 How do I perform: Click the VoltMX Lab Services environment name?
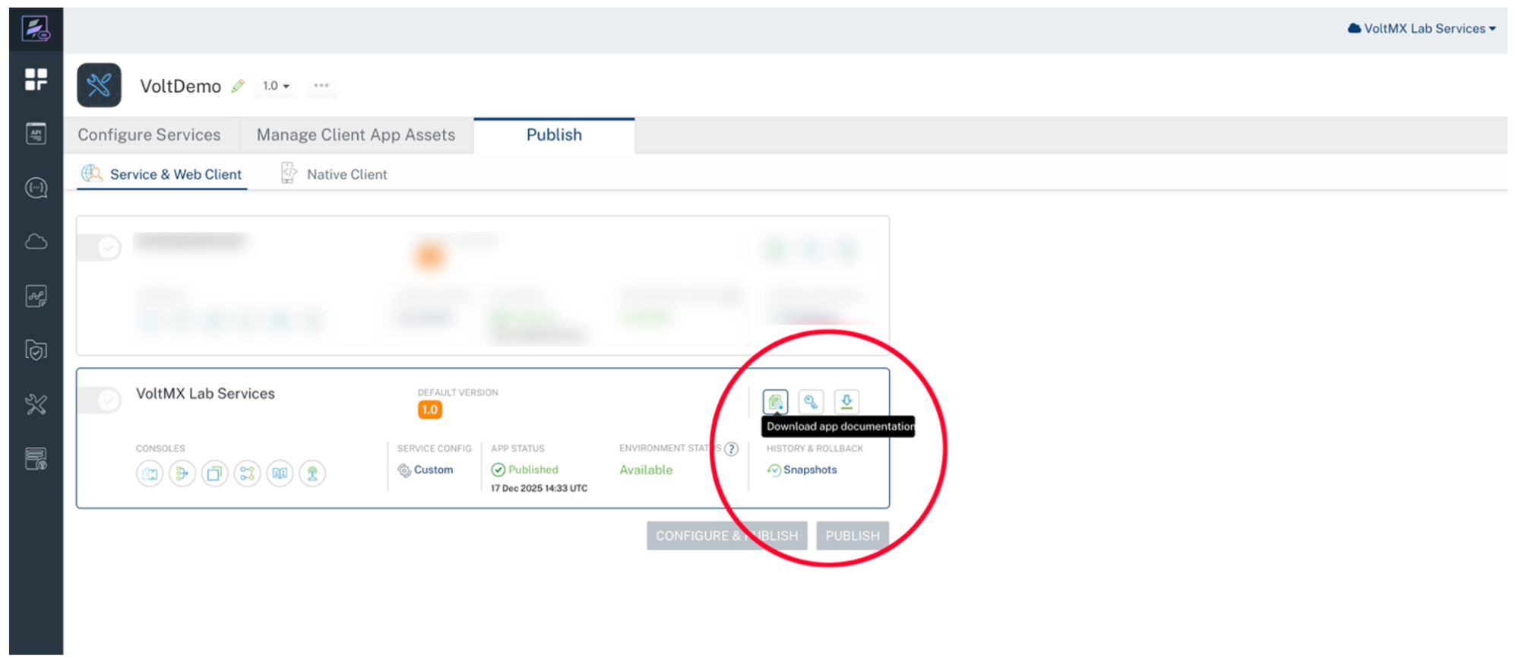(x=205, y=394)
